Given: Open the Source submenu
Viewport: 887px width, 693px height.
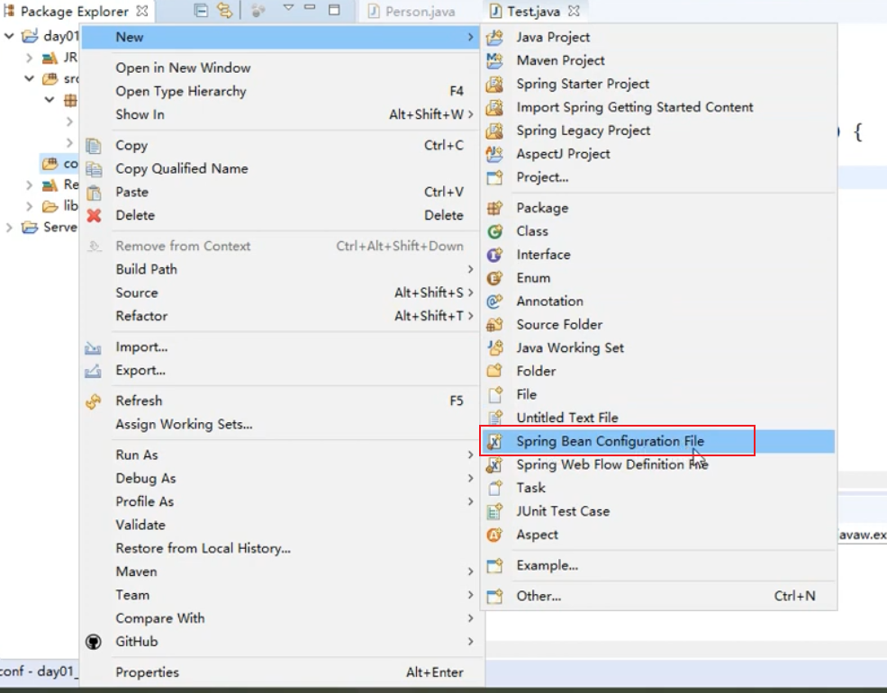Looking at the screenshot, I should point(282,292).
